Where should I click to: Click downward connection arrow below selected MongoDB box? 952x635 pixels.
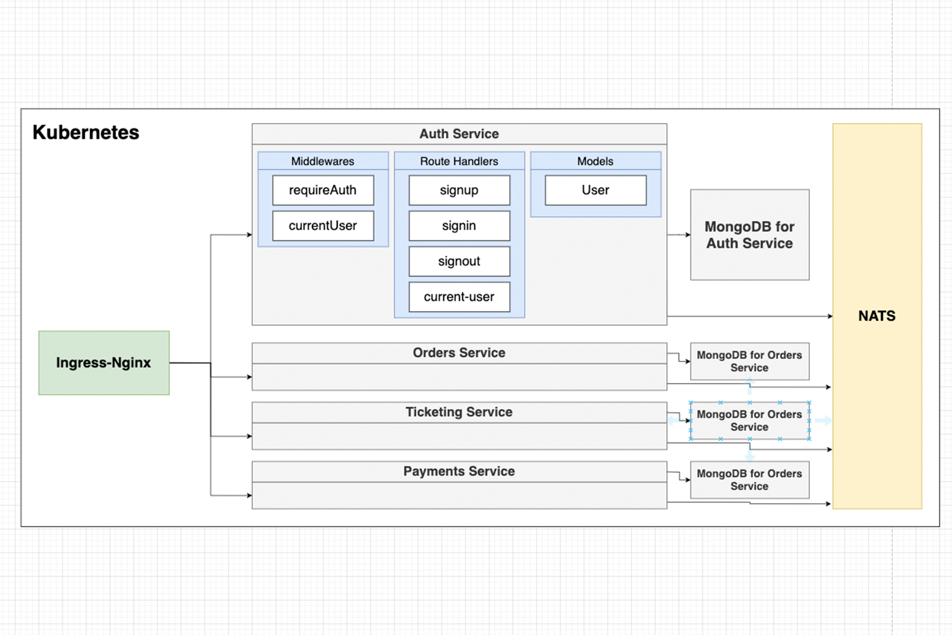(750, 455)
